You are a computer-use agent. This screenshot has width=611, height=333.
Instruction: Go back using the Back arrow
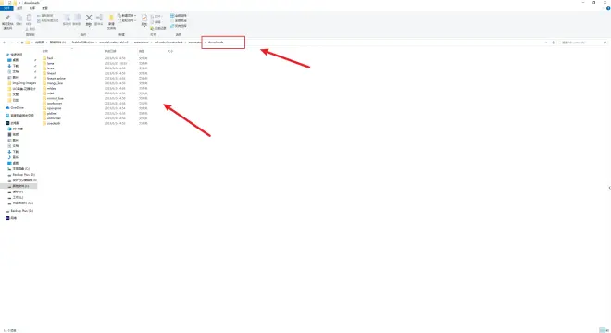(5, 43)
